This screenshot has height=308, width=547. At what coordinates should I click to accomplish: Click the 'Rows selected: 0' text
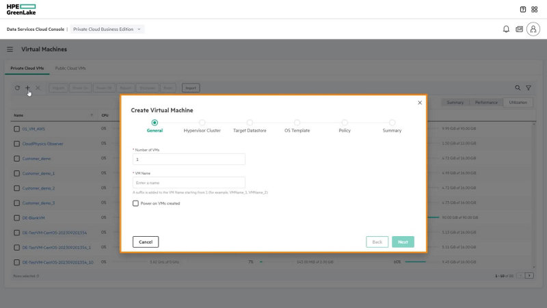click(x=26, y=276)
